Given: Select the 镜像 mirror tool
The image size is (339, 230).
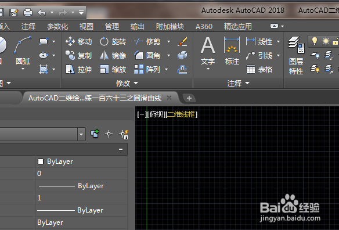Looking at the screenshot, I should (x=113, y=55).
